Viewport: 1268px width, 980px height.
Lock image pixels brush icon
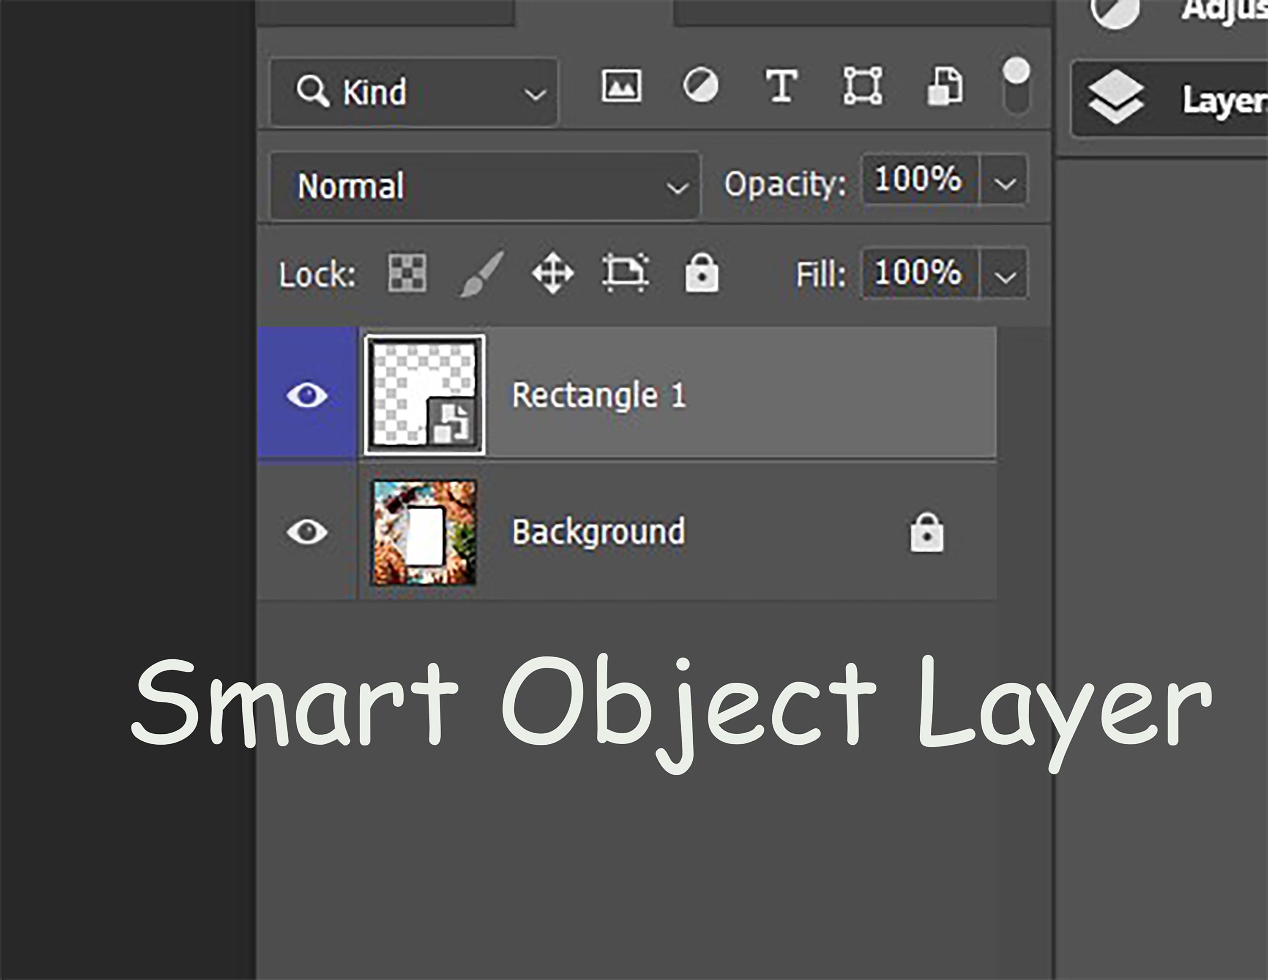coord(482,273)
